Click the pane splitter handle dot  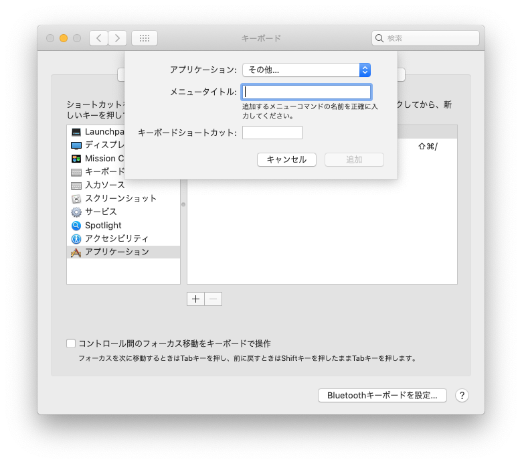click(183, 204)
